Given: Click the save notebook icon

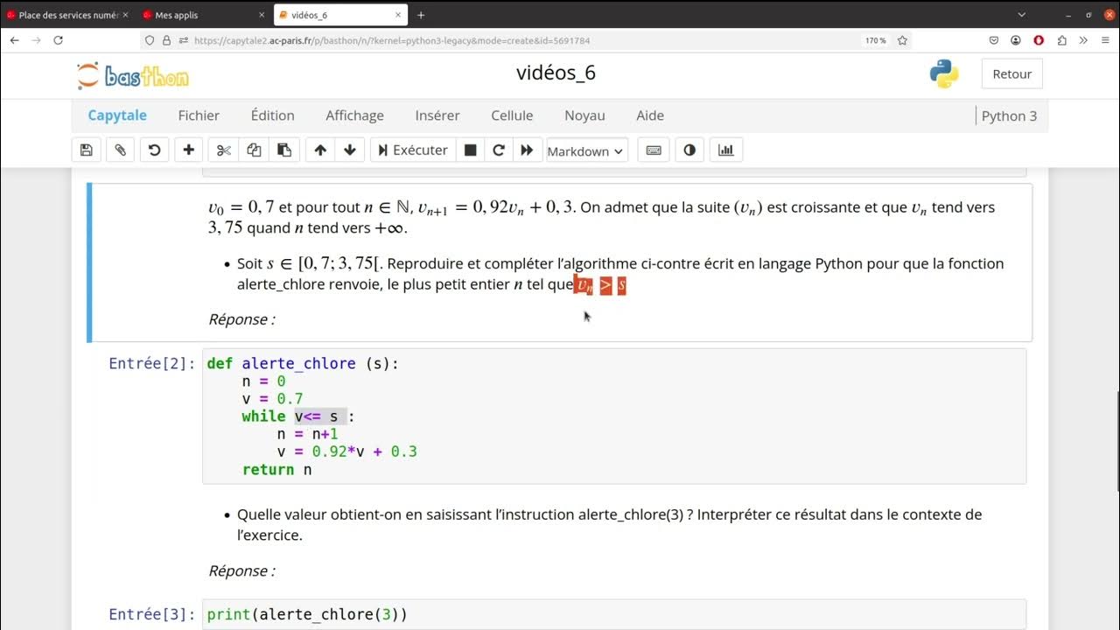Looking at the screenshot, I should [86, 150].
